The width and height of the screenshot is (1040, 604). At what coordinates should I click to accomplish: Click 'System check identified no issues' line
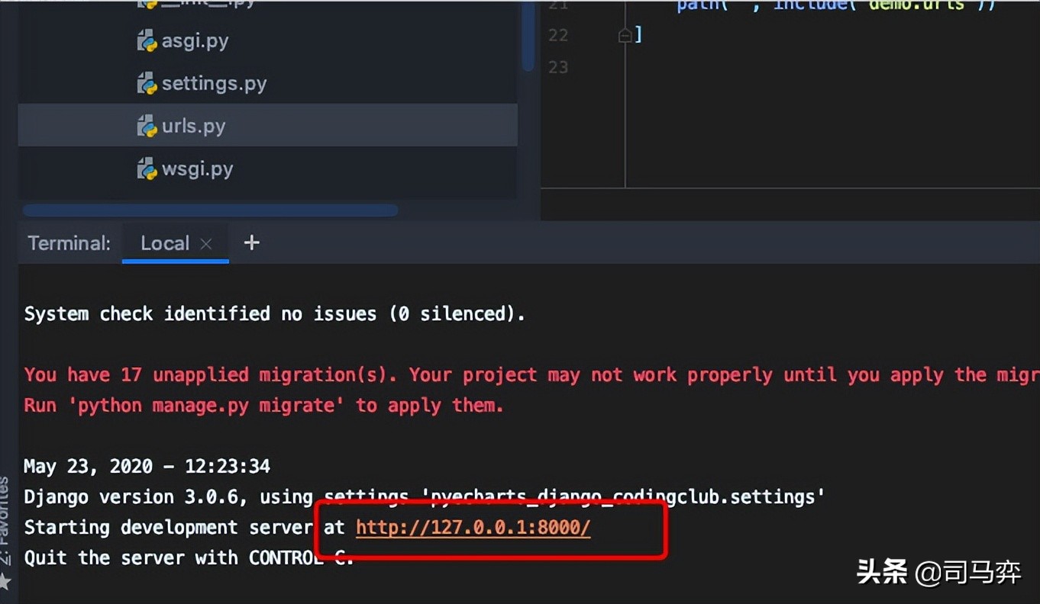tap(274, 313)
